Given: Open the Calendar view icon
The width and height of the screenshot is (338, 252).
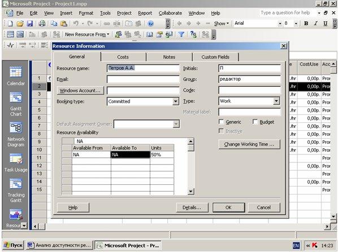Looking at the screenshot, I should [15, 72].
